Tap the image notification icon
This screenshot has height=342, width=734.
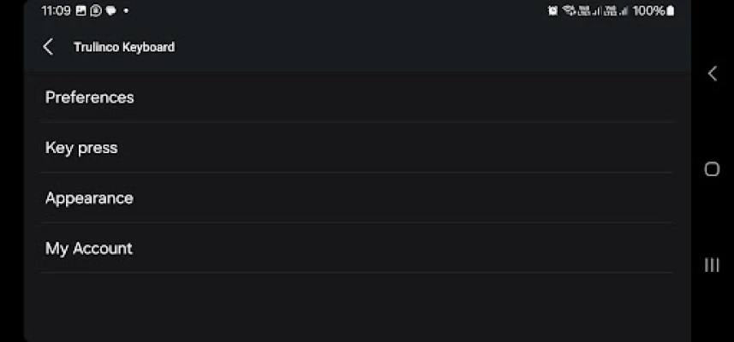click(81, 11)
